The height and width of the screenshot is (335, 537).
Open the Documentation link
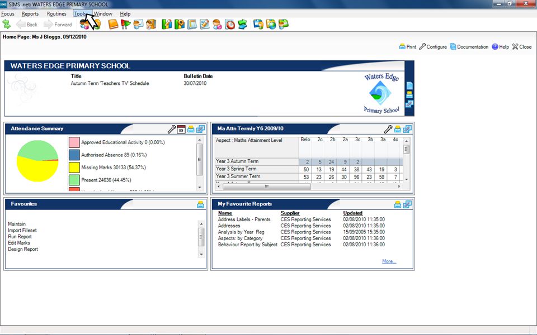[x=469, y=47]
